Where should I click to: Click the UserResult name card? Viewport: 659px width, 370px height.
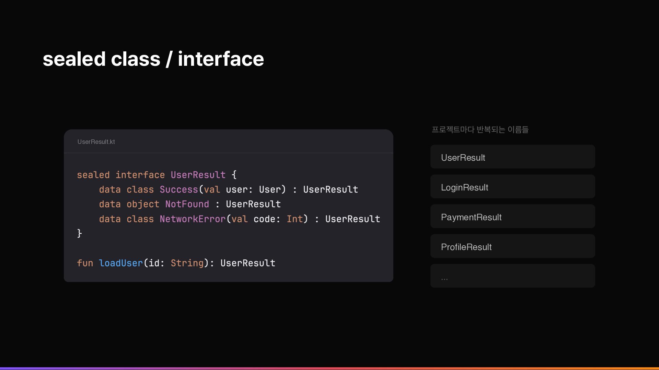pos(513,157)
